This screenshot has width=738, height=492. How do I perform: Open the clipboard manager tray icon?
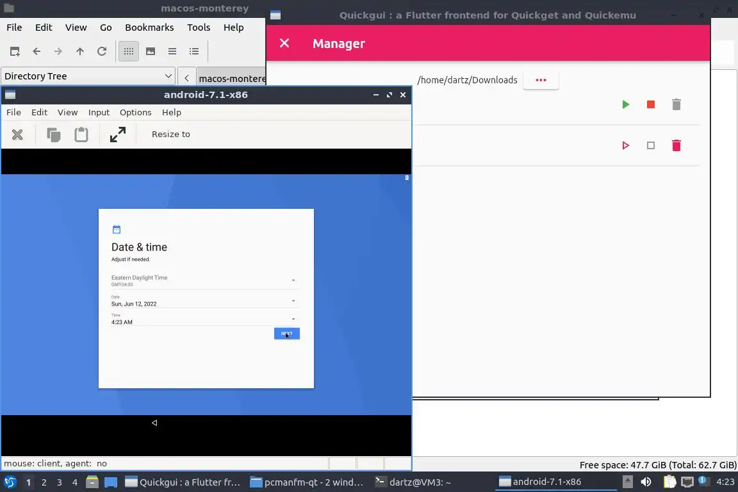[669, 482]
